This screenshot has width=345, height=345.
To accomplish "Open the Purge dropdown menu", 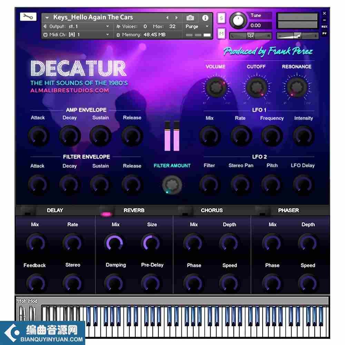I will point(197,27).
